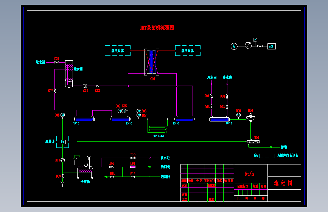Select the C03 check valve symbol
Screen dimensions: 328x212
(x=98, y=86)
